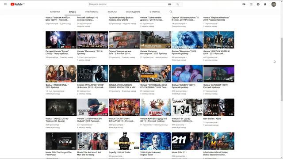Viewport: 283px width, 159px height.
Task: Open the Alpha trailer thumbnail
Action: pos(219,107)
